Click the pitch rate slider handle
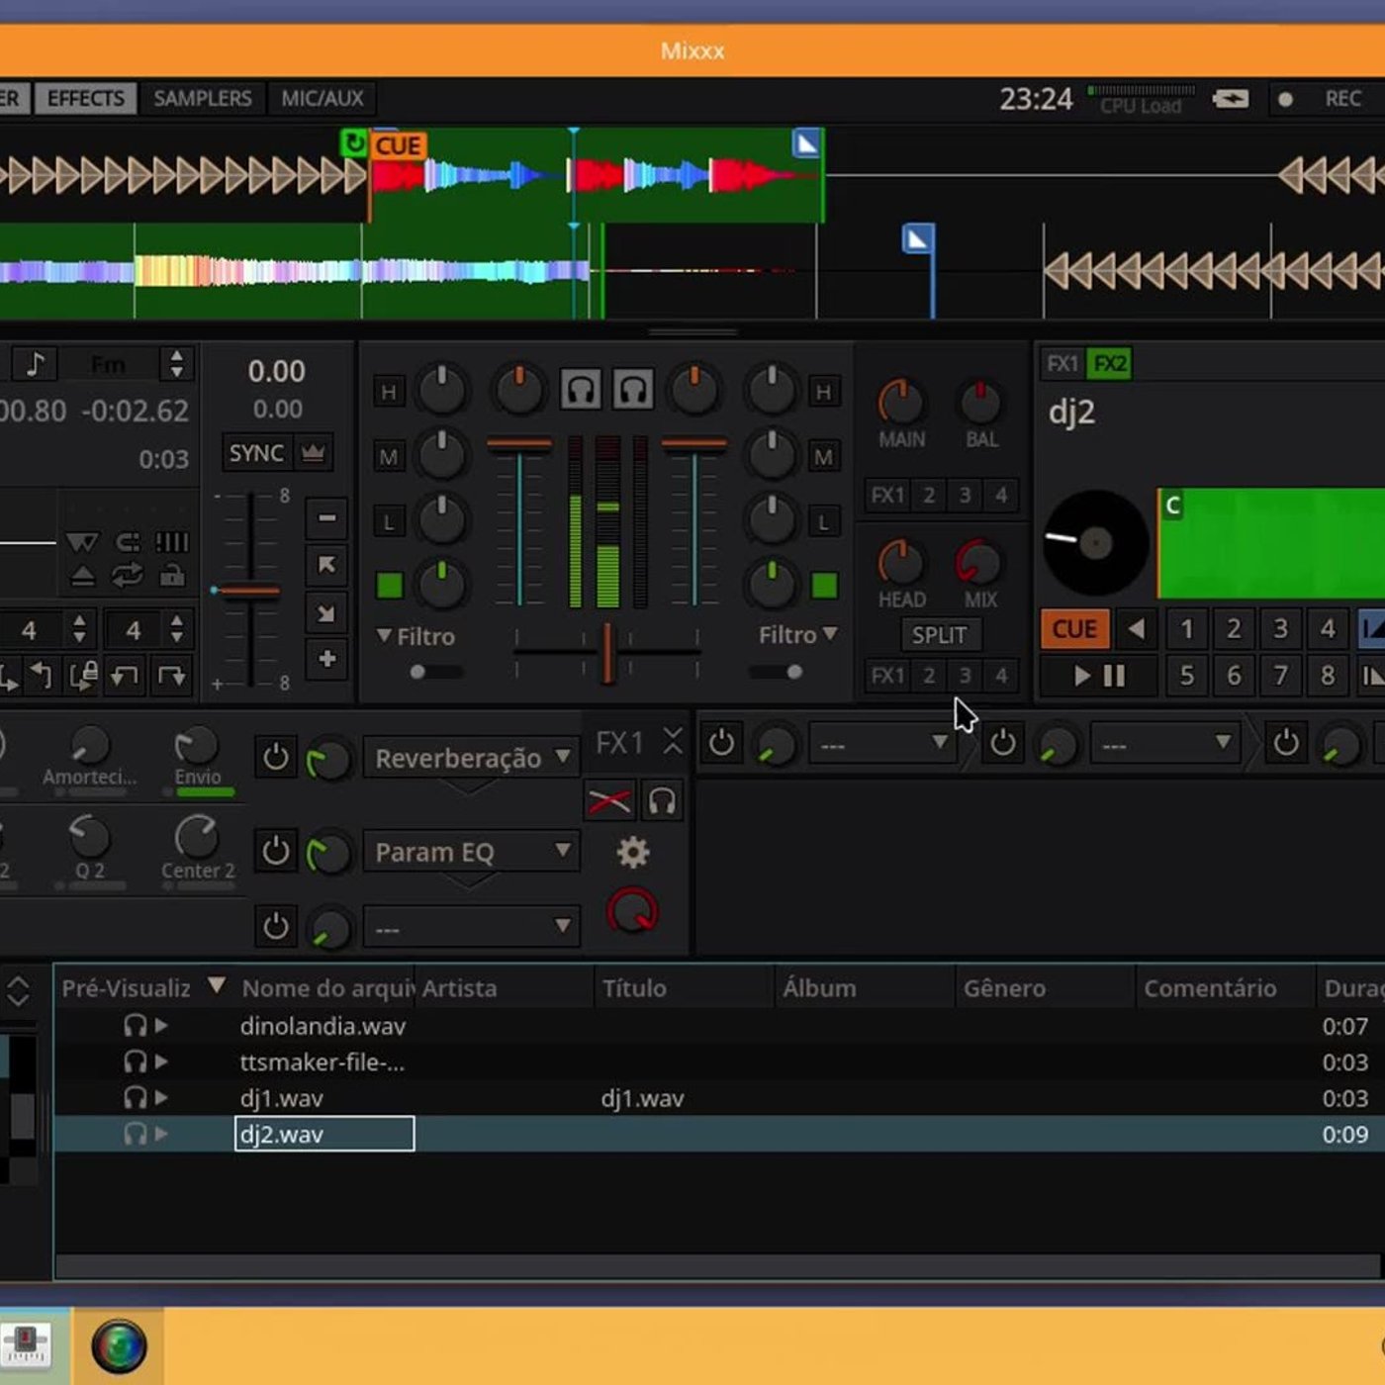This screenshot has width=1385, height=1385. click(x=250, y=592)
